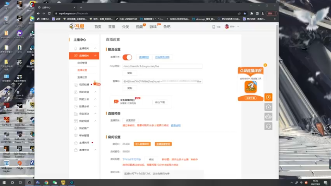Open the Chrome profile icon
Screen dimensions: 331x186
(x=263, y=14)
